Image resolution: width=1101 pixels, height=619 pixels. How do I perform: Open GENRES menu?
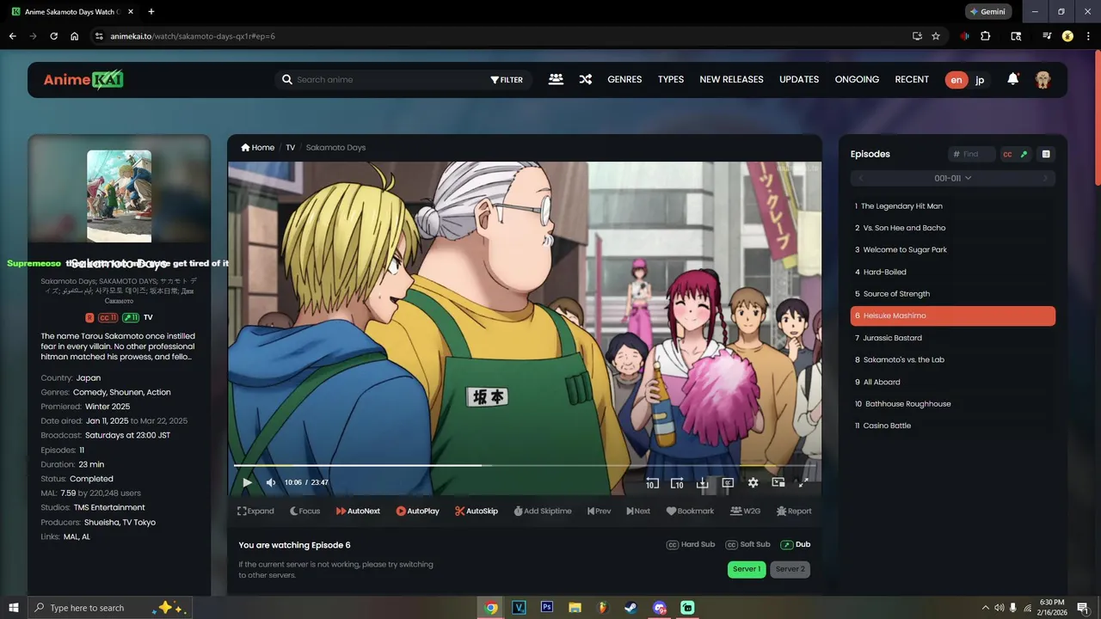(x=624, y=79)
